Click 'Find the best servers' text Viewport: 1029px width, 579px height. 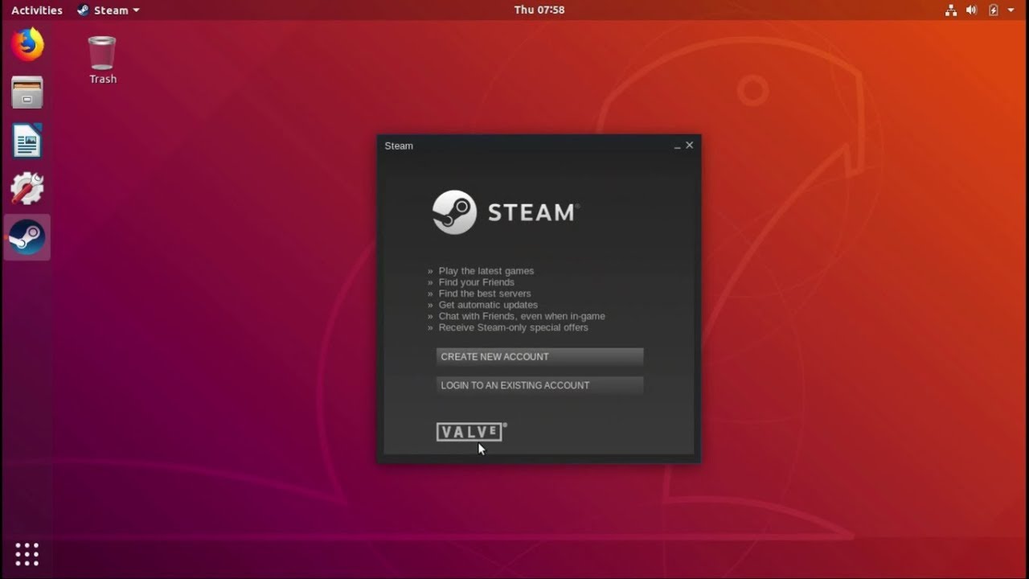(x=485, y=294)
